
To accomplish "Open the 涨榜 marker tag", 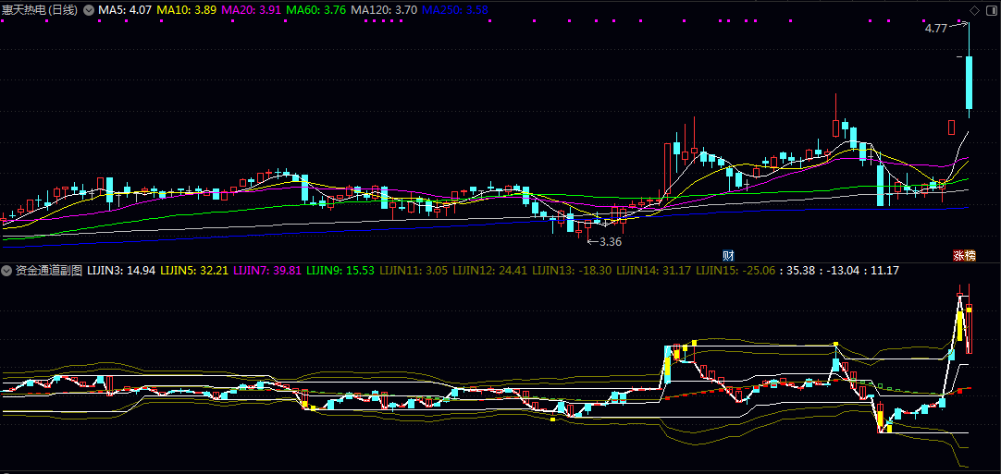I will (x=965, y=256).
